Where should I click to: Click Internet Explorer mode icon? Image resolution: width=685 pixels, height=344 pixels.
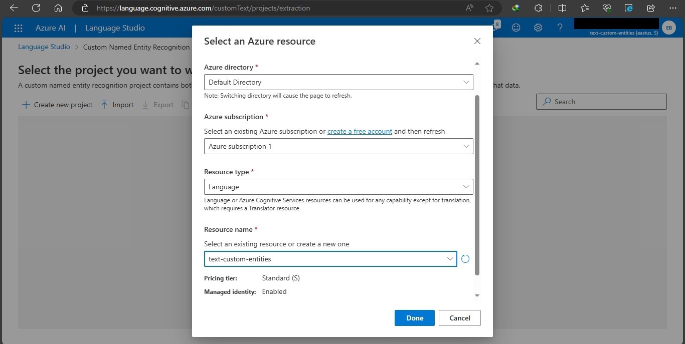[629, 8]
